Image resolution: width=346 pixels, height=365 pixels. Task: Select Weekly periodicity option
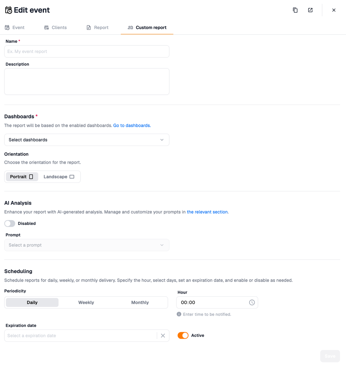click(x=86, y=302)
